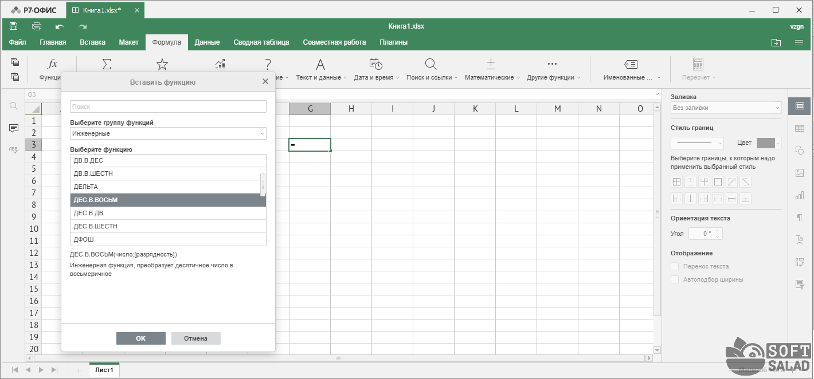Save the workbook with the diskette icon
The width and height of the screenshot is (814, 379).
click(x=14, y=26)
